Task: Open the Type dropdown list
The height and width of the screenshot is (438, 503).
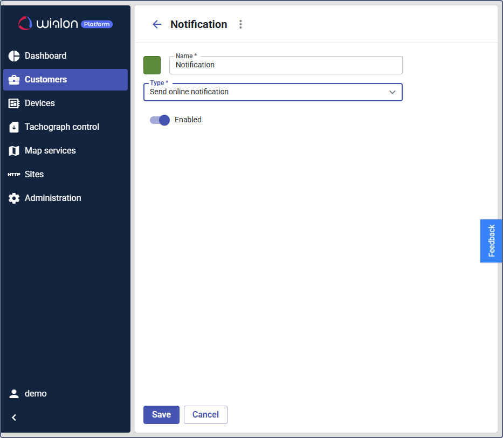Action: [267, 92]
